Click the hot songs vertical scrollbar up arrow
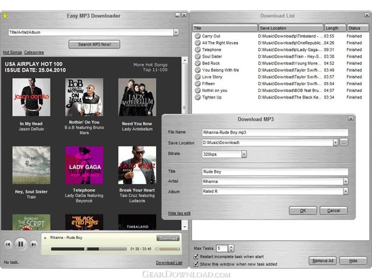The height and width of the screenshot is (279, 372). pos(185,60)
